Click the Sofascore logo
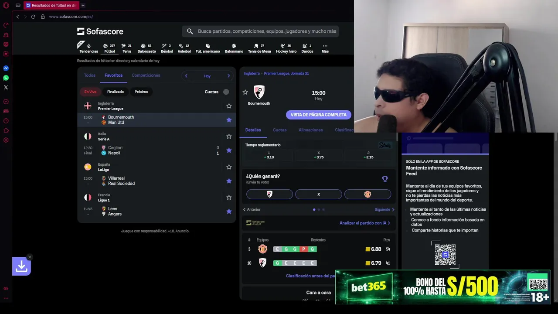Screen dimensions: 558x314 [x=100, y=31]
